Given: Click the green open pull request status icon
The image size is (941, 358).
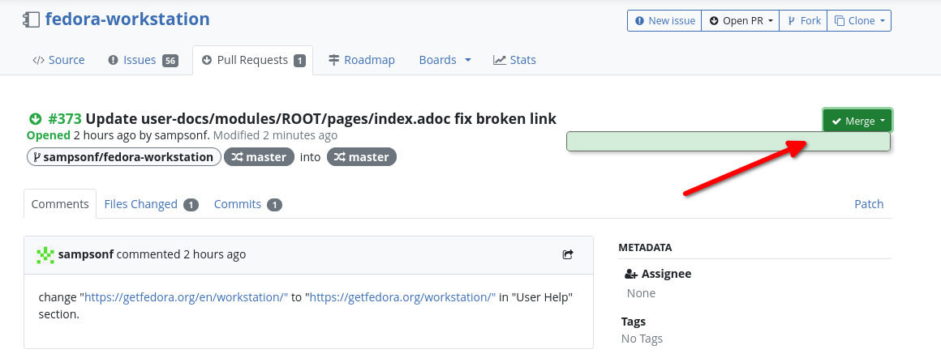Looking at the screenshot, I should pyautogui.click(x=36, y=119).
